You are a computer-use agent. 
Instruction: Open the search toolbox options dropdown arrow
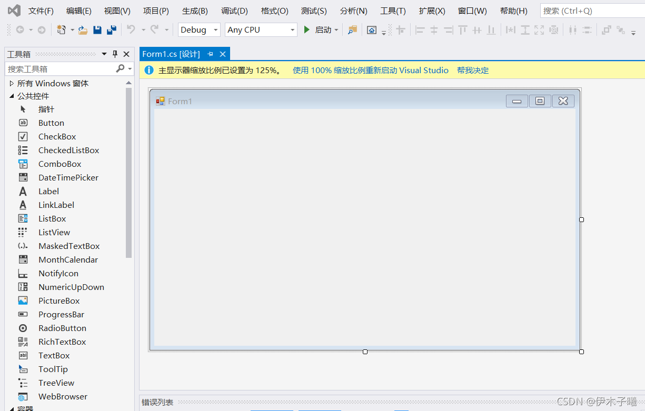click(x=130, y=69)
